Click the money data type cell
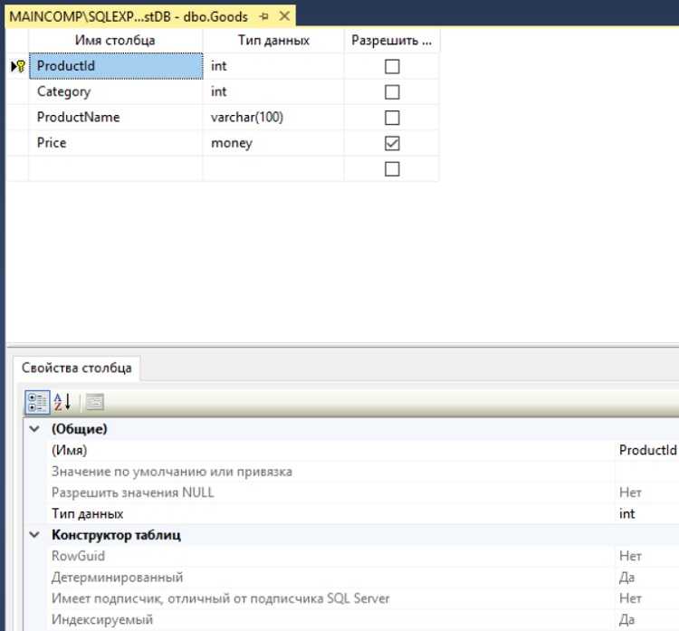The height and width of the screenshot is (631, 679). point(273,143)
